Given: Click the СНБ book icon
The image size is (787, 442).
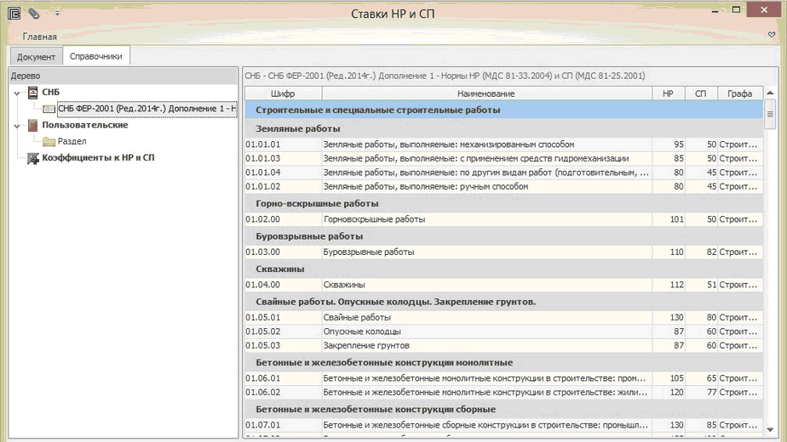Looking at the screenshot, I should [32, 92].
